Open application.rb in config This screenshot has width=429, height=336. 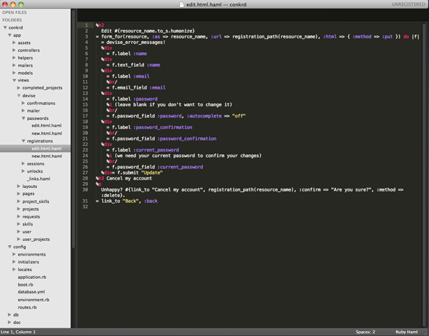click(32, 277)
